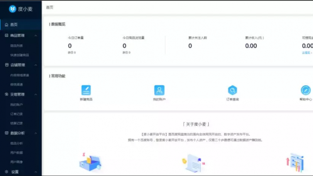
Task: Open 微信渠道 submenu item
Action: pos(17,85)
